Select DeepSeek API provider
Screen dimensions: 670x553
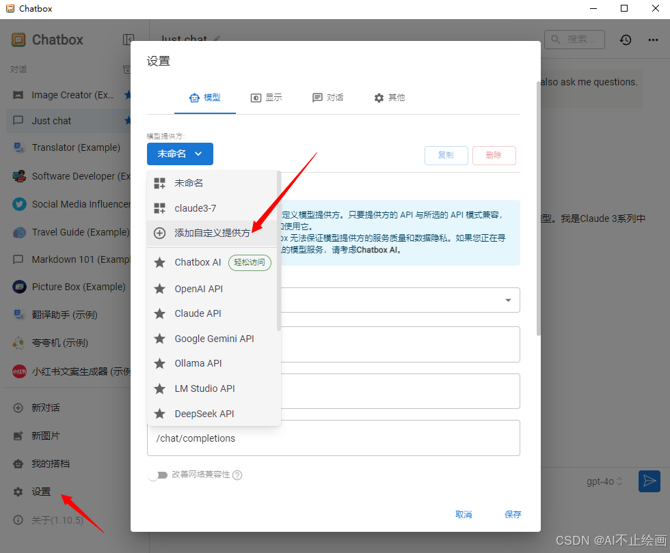click(213, 414)
